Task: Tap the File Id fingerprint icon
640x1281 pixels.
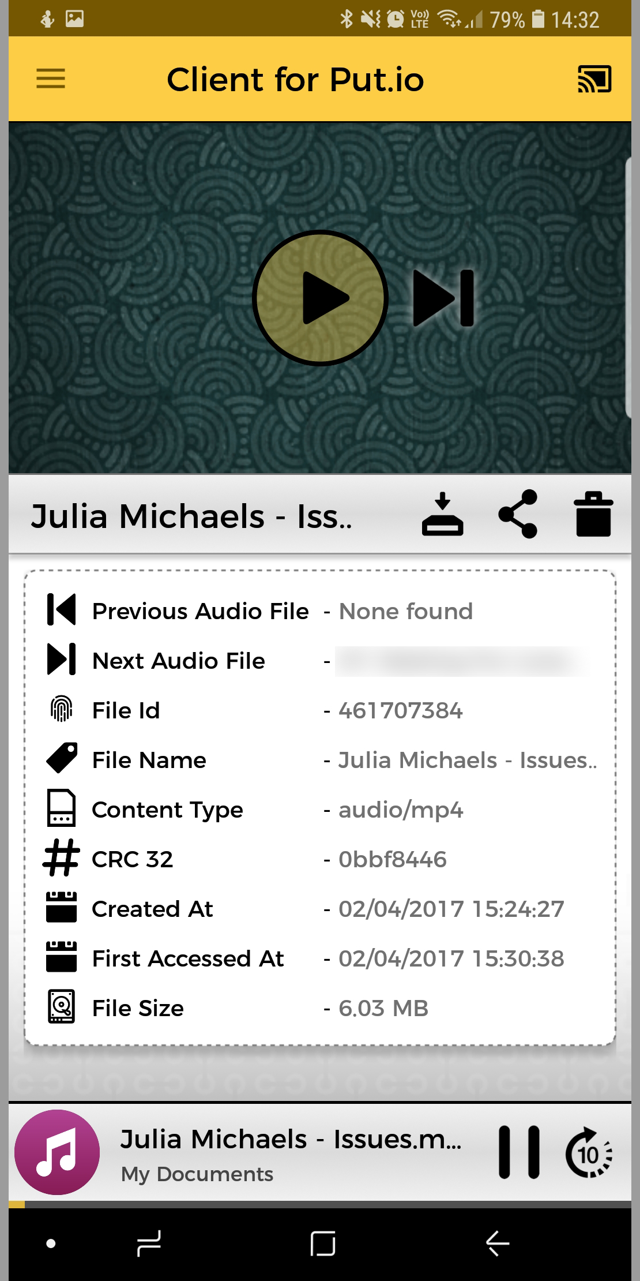Action: point(61,709)
